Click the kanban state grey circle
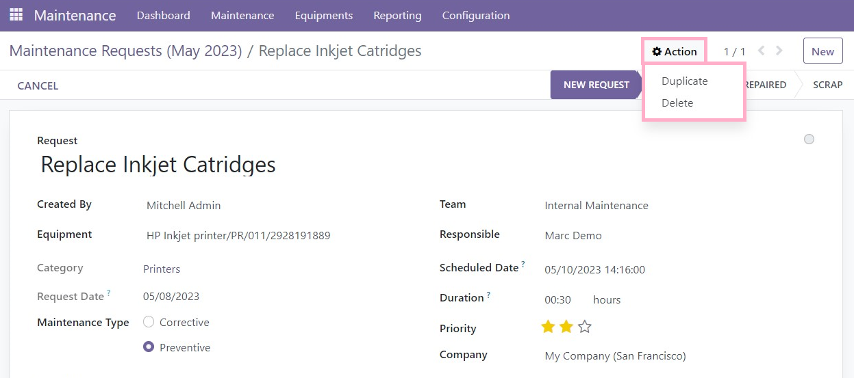The width and height of the screenshot is (854, 378). click(809, 139)
